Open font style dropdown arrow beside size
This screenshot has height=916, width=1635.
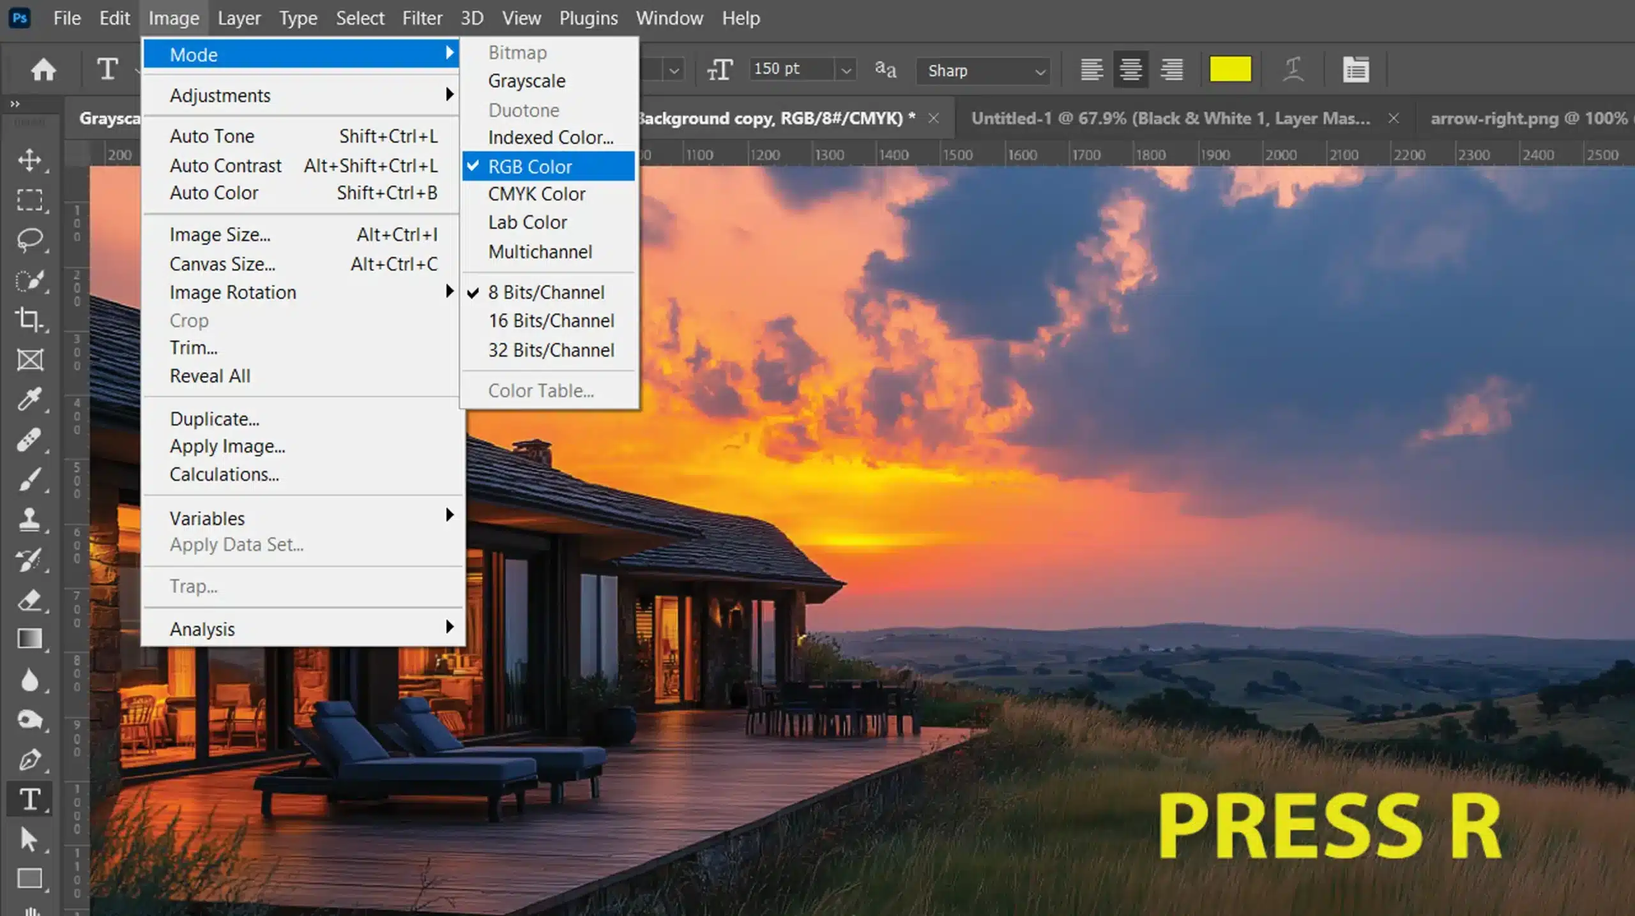pyautogui.click(x=674, y=70)
